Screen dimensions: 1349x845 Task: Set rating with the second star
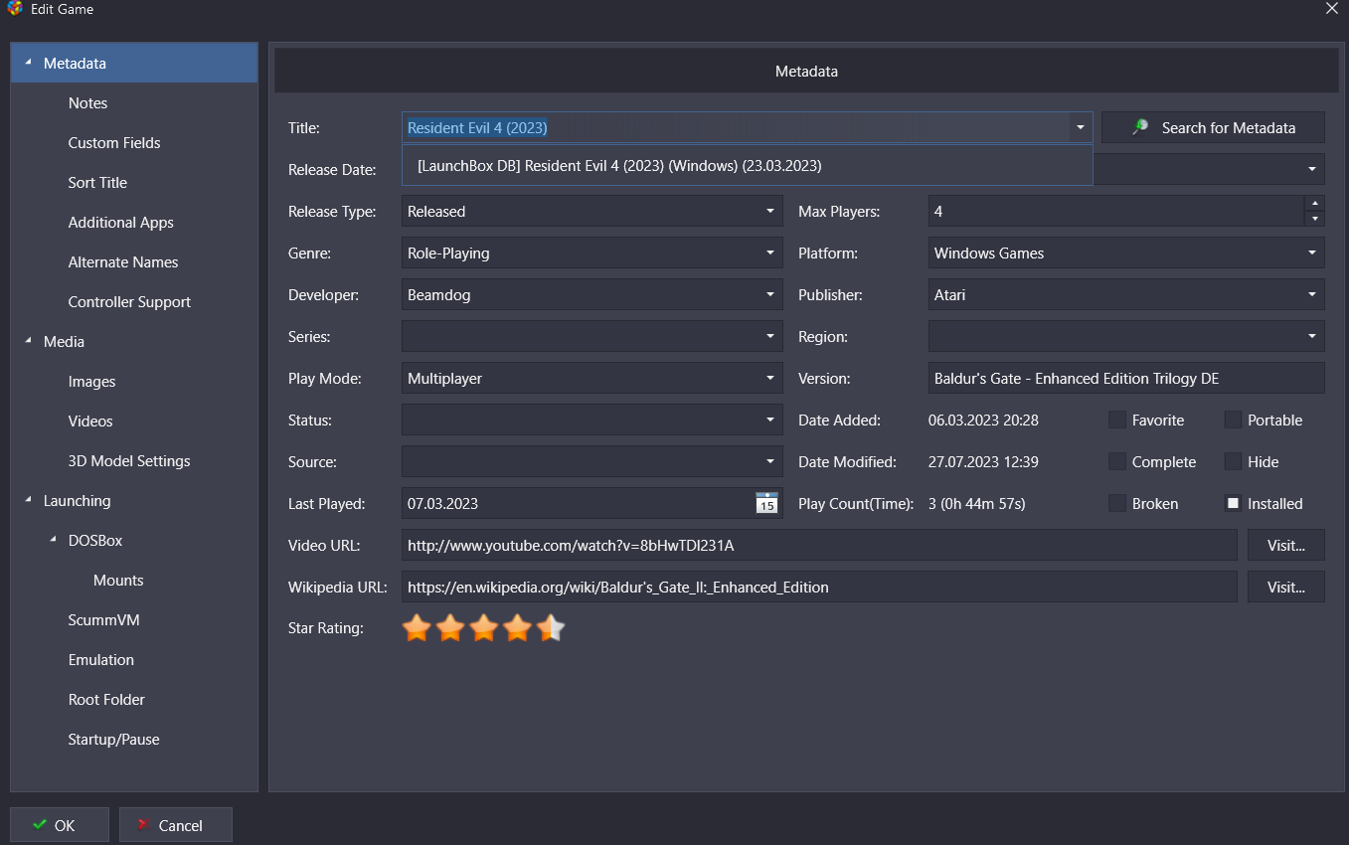tap(450, 628)
